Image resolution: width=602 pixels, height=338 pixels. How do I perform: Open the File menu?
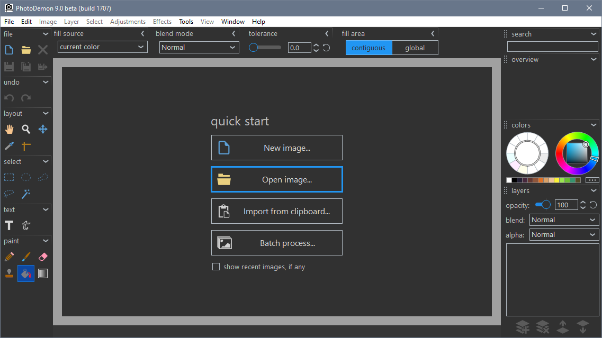[x=9, y=22]
